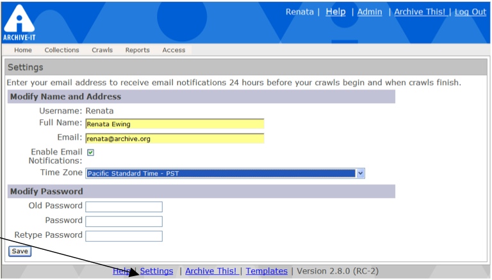The image size is (492, 280).
Task: Click the Archive-It logo icon
Action: pos(19,21)
